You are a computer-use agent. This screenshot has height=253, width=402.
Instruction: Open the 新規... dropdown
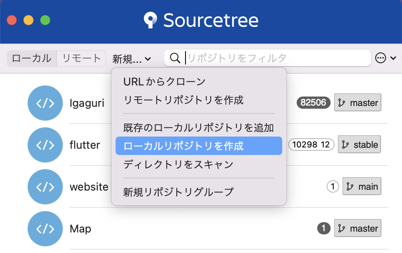132,59
